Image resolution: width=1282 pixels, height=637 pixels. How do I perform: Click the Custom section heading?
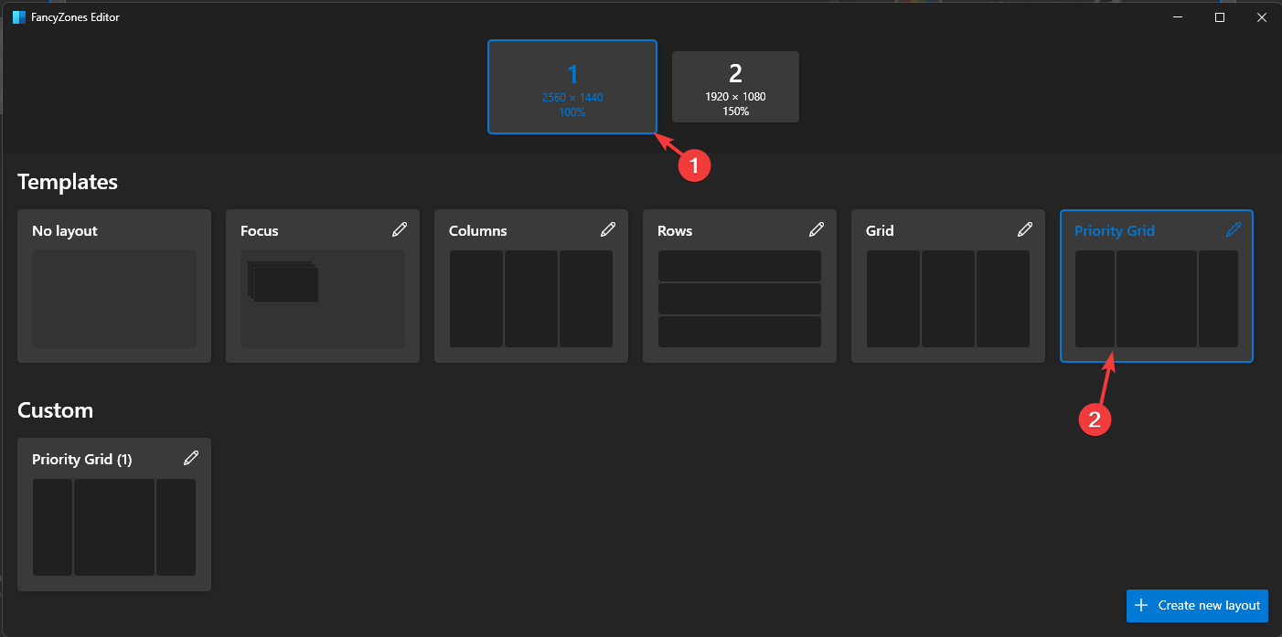[x=56, y=410]
